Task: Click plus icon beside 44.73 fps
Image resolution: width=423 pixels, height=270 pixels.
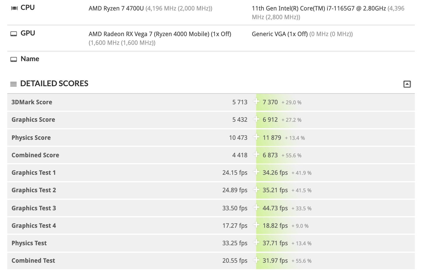Action: [256, 207]
